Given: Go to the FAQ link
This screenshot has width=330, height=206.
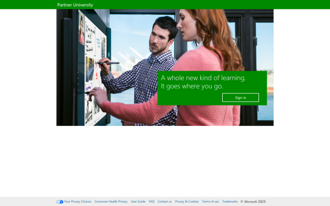Looking at the screenshot, I should [x=152, y=202].
